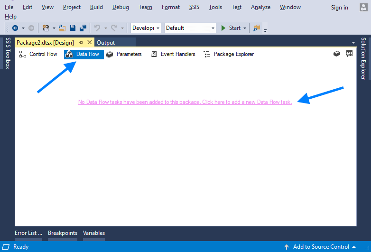Show the Variables panel tab at bottom

click(94, 233)
